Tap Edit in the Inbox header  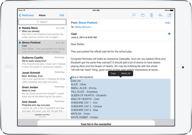pyautogui.click(x=62, y=15)
